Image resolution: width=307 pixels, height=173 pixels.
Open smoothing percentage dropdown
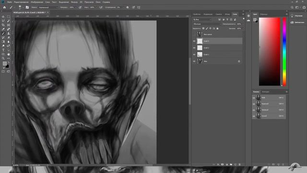pos(123,7)
